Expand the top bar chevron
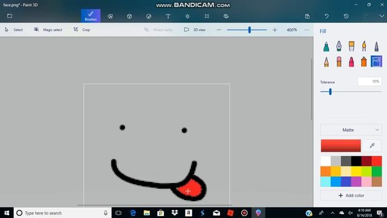The width and height of the screenshot is (387, 218). click(382, 16)
